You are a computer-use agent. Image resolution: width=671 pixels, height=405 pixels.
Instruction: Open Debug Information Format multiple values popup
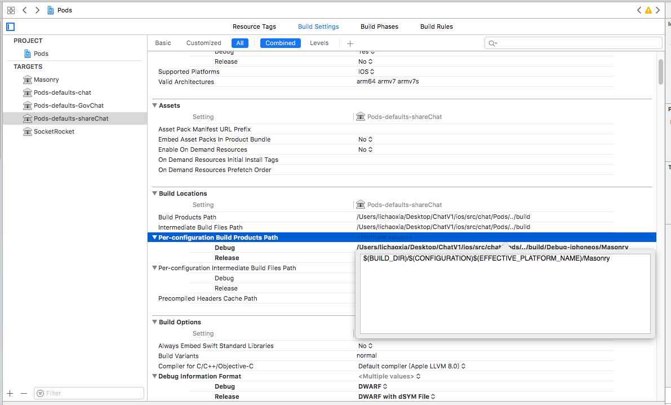389,376
